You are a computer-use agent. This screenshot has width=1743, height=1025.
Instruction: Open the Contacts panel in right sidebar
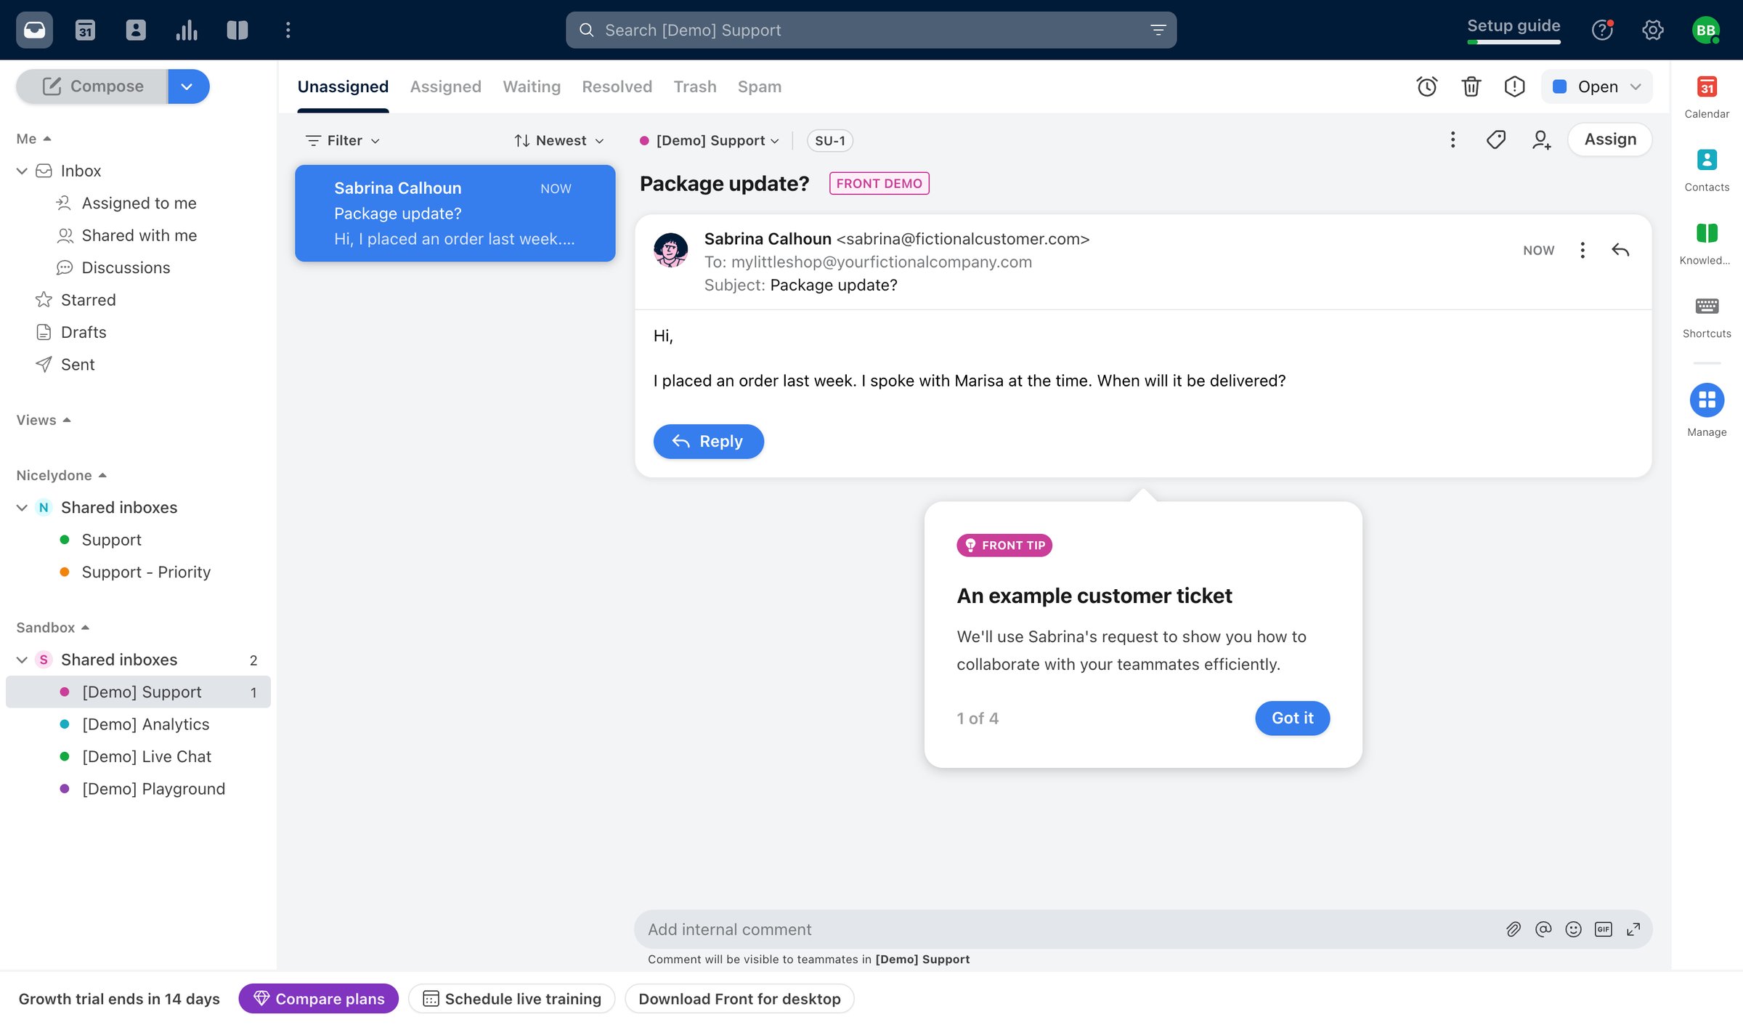1707,170
